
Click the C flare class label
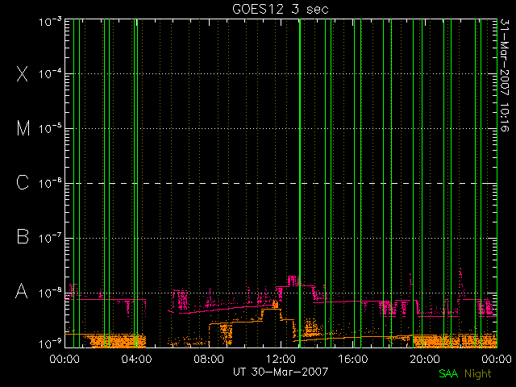[x=23, y=182]
